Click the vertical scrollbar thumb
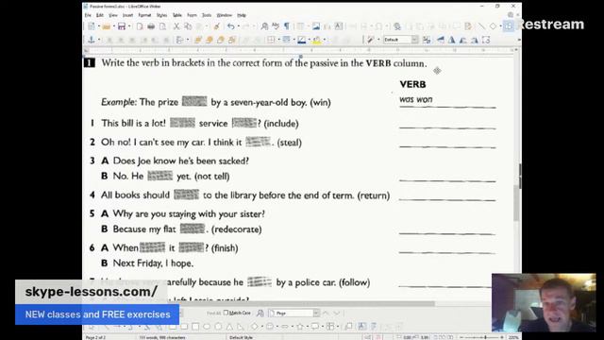This screenshot has width=604, height=340. click(x=516, y=203)
